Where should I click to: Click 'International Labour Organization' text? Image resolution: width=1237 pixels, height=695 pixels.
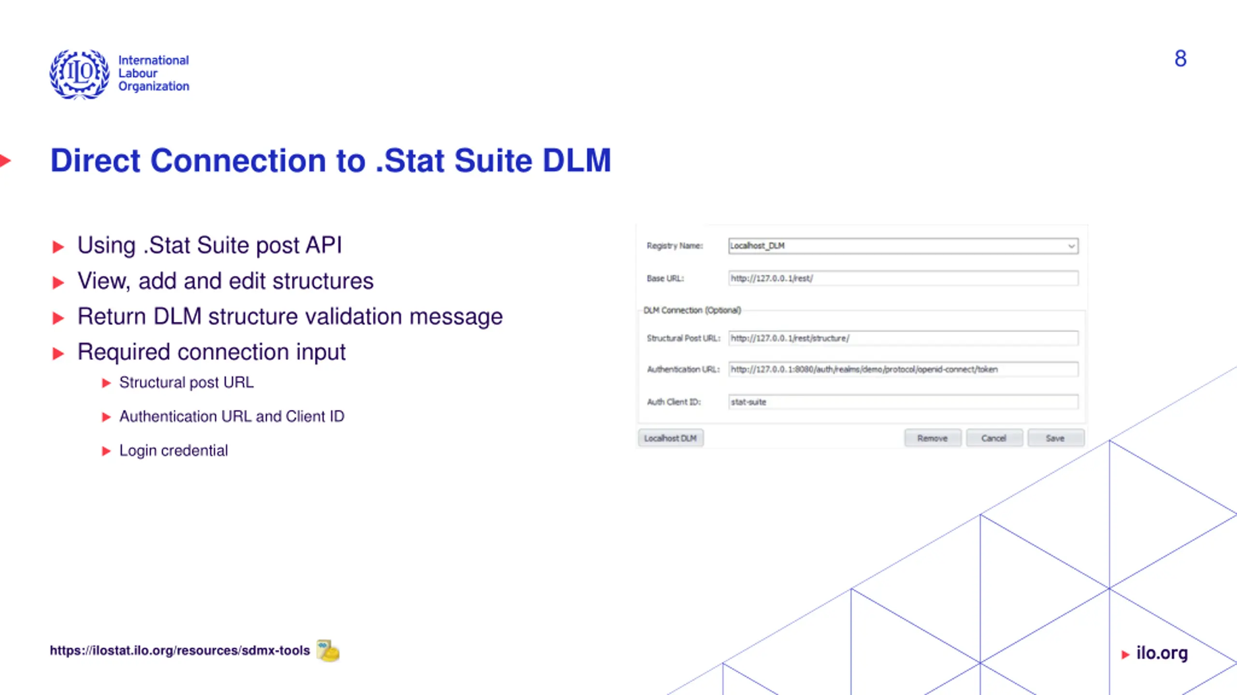tap(154, 73)
